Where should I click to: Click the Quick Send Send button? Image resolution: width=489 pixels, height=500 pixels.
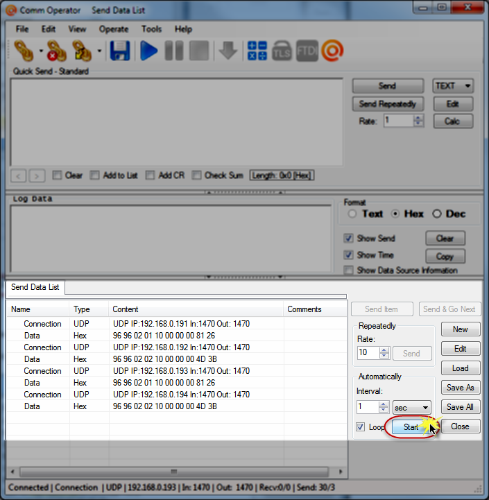(x=388, y=86)
